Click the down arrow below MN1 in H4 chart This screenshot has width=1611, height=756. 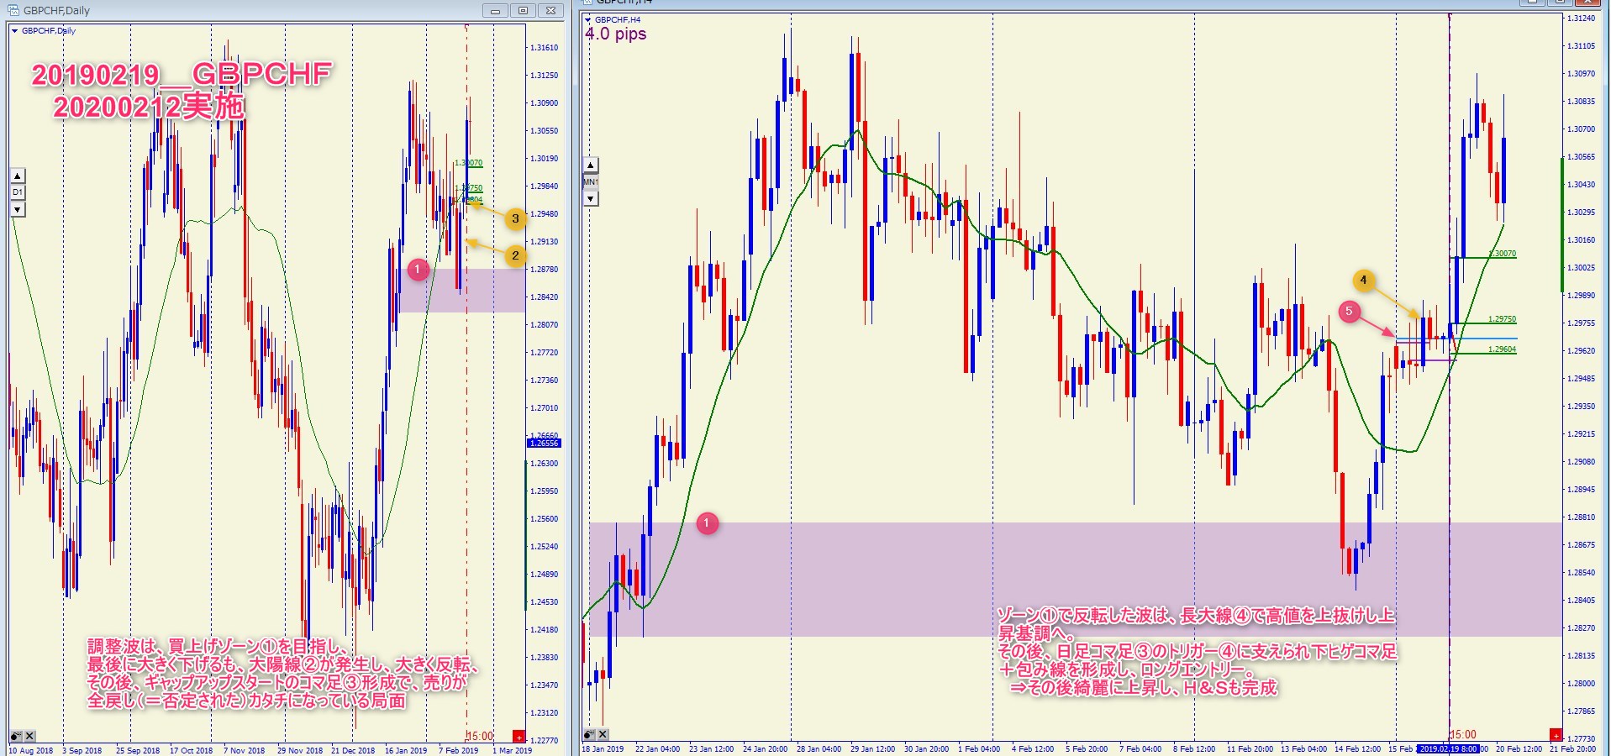point(591,199)
